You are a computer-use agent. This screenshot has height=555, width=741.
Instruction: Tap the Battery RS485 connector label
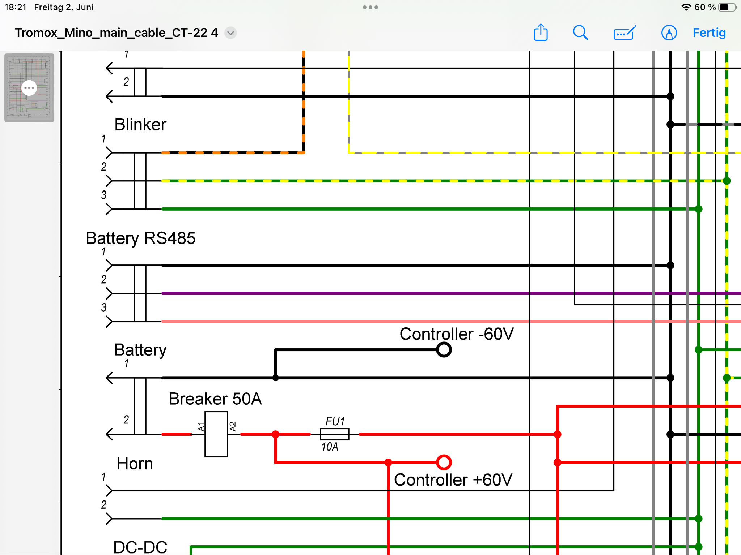click(140, 238)
